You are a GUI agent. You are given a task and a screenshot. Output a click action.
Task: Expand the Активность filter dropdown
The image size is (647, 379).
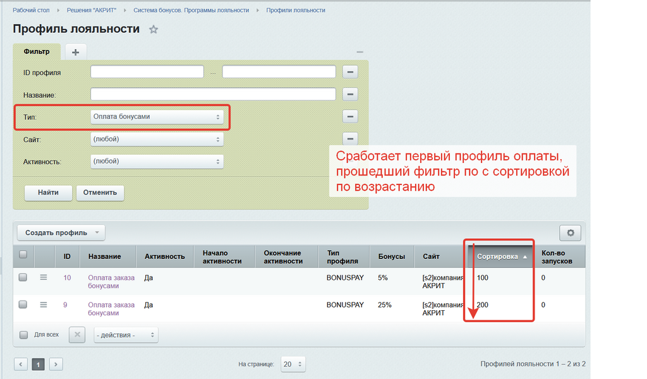(157, 161)
